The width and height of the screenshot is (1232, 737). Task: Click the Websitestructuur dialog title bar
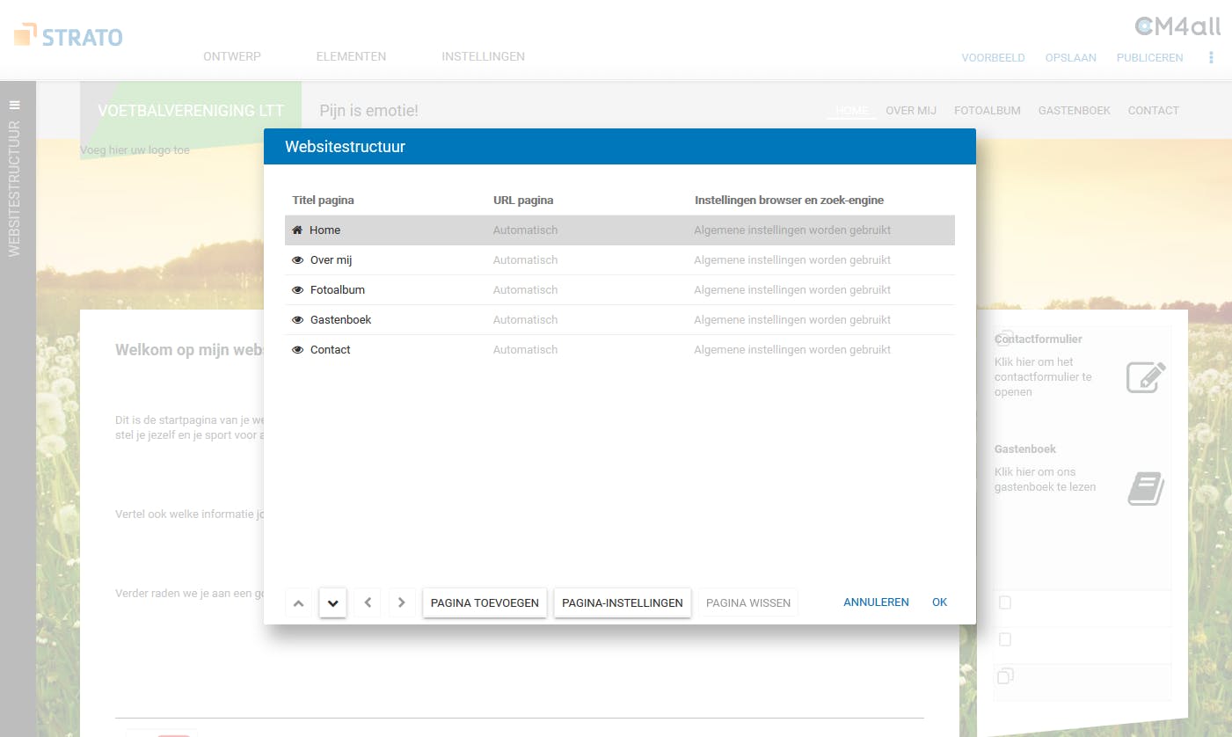(620, 147)
